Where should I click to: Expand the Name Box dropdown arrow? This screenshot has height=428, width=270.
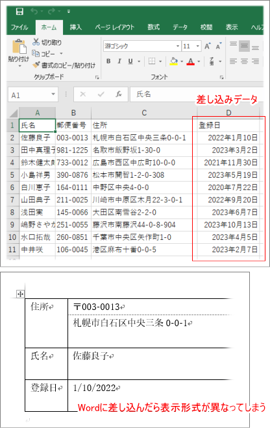pyautogui.click(x=53, y=95)
